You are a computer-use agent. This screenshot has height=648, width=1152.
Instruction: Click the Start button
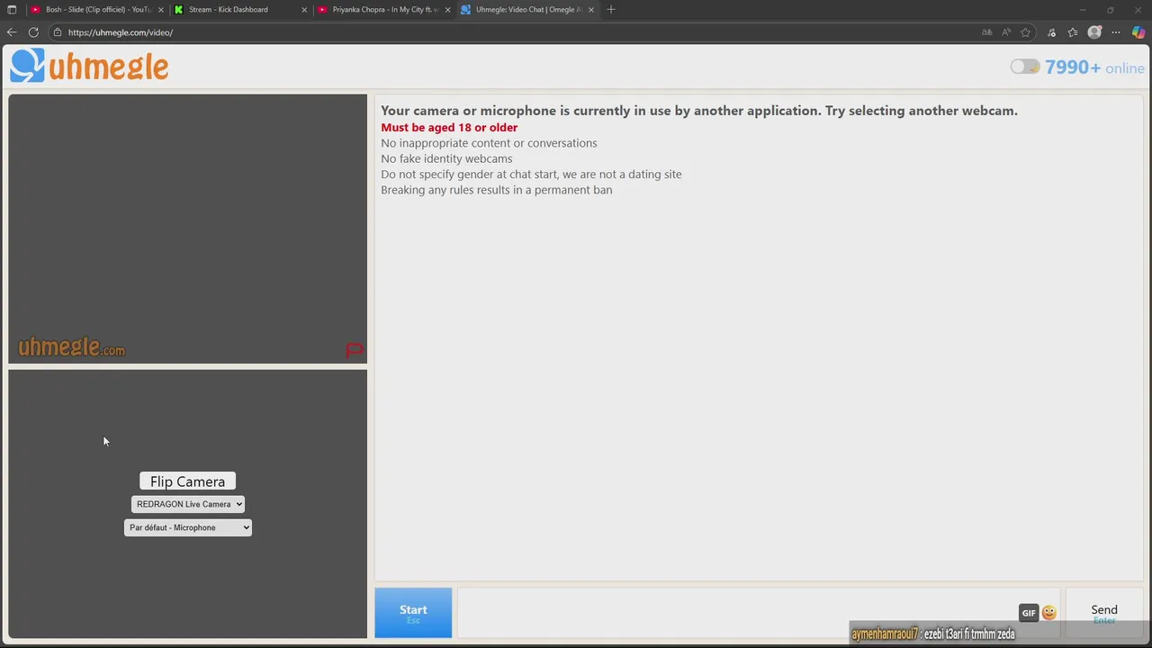click(x=413, y=613)
